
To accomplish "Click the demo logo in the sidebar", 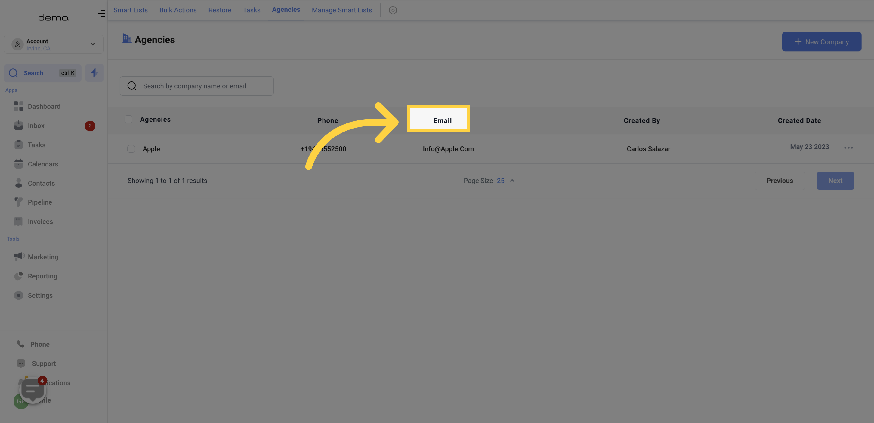I will [x=54, y=18].
